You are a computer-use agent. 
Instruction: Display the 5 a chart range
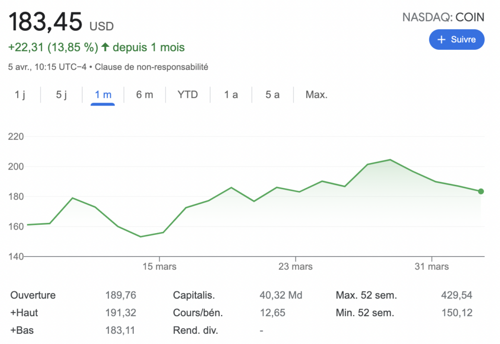coord(272,95)
